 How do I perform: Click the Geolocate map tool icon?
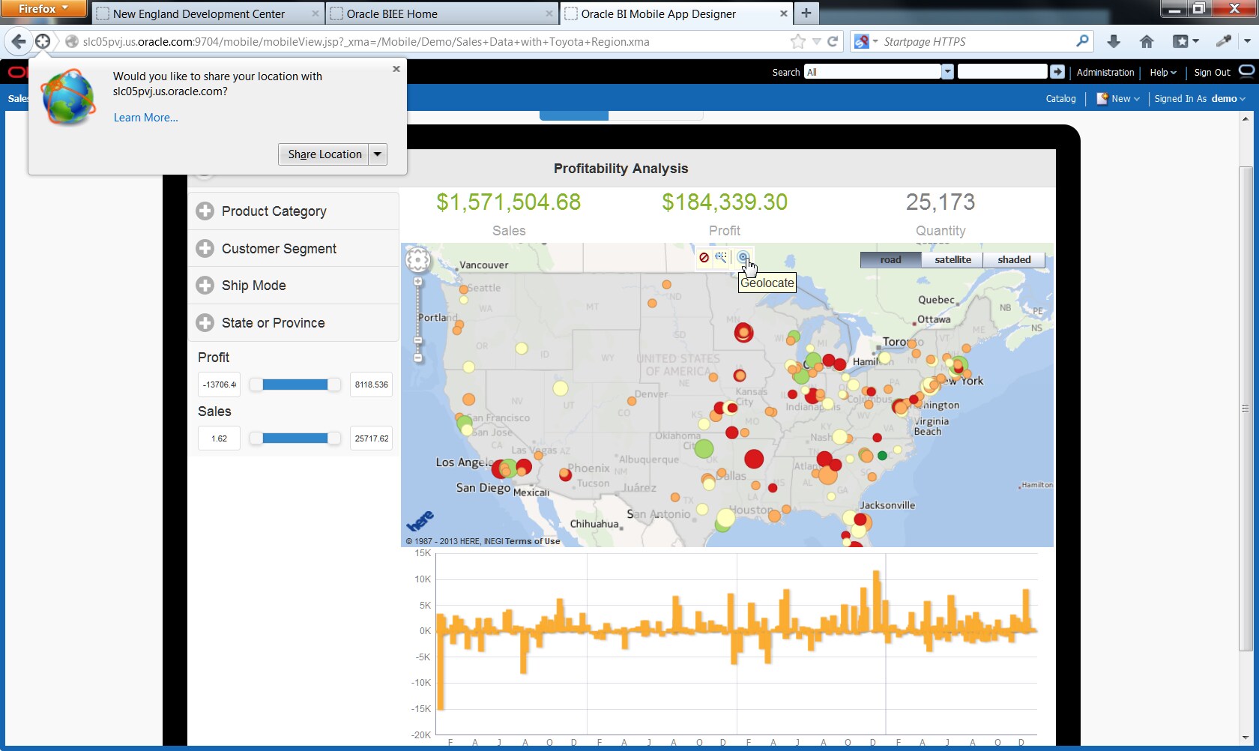pyautogui.click(x=743, y=257)
